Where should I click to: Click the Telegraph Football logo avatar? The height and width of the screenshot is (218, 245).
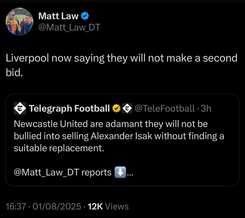click(x=20, y=108)
